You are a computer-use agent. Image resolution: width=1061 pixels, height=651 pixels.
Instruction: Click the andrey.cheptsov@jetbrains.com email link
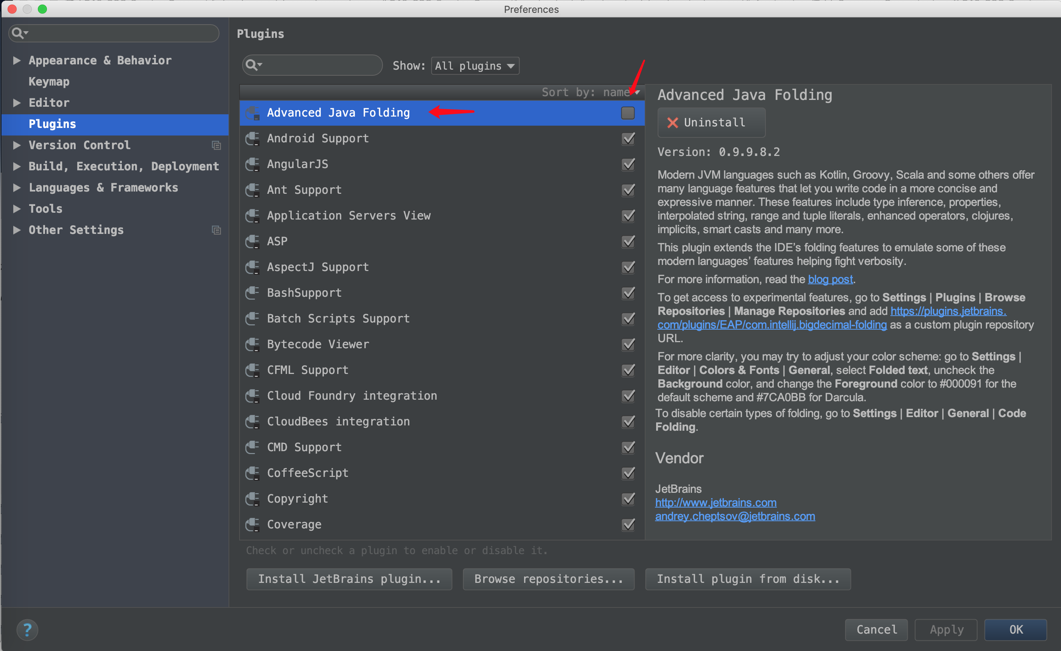(734, 516)
